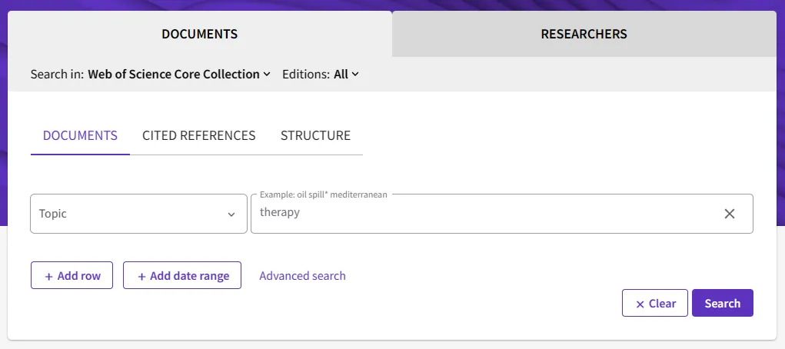Switch to the STRUCTURE sub-tab
Screen dimensions: 785x349
tap(315, 136)
